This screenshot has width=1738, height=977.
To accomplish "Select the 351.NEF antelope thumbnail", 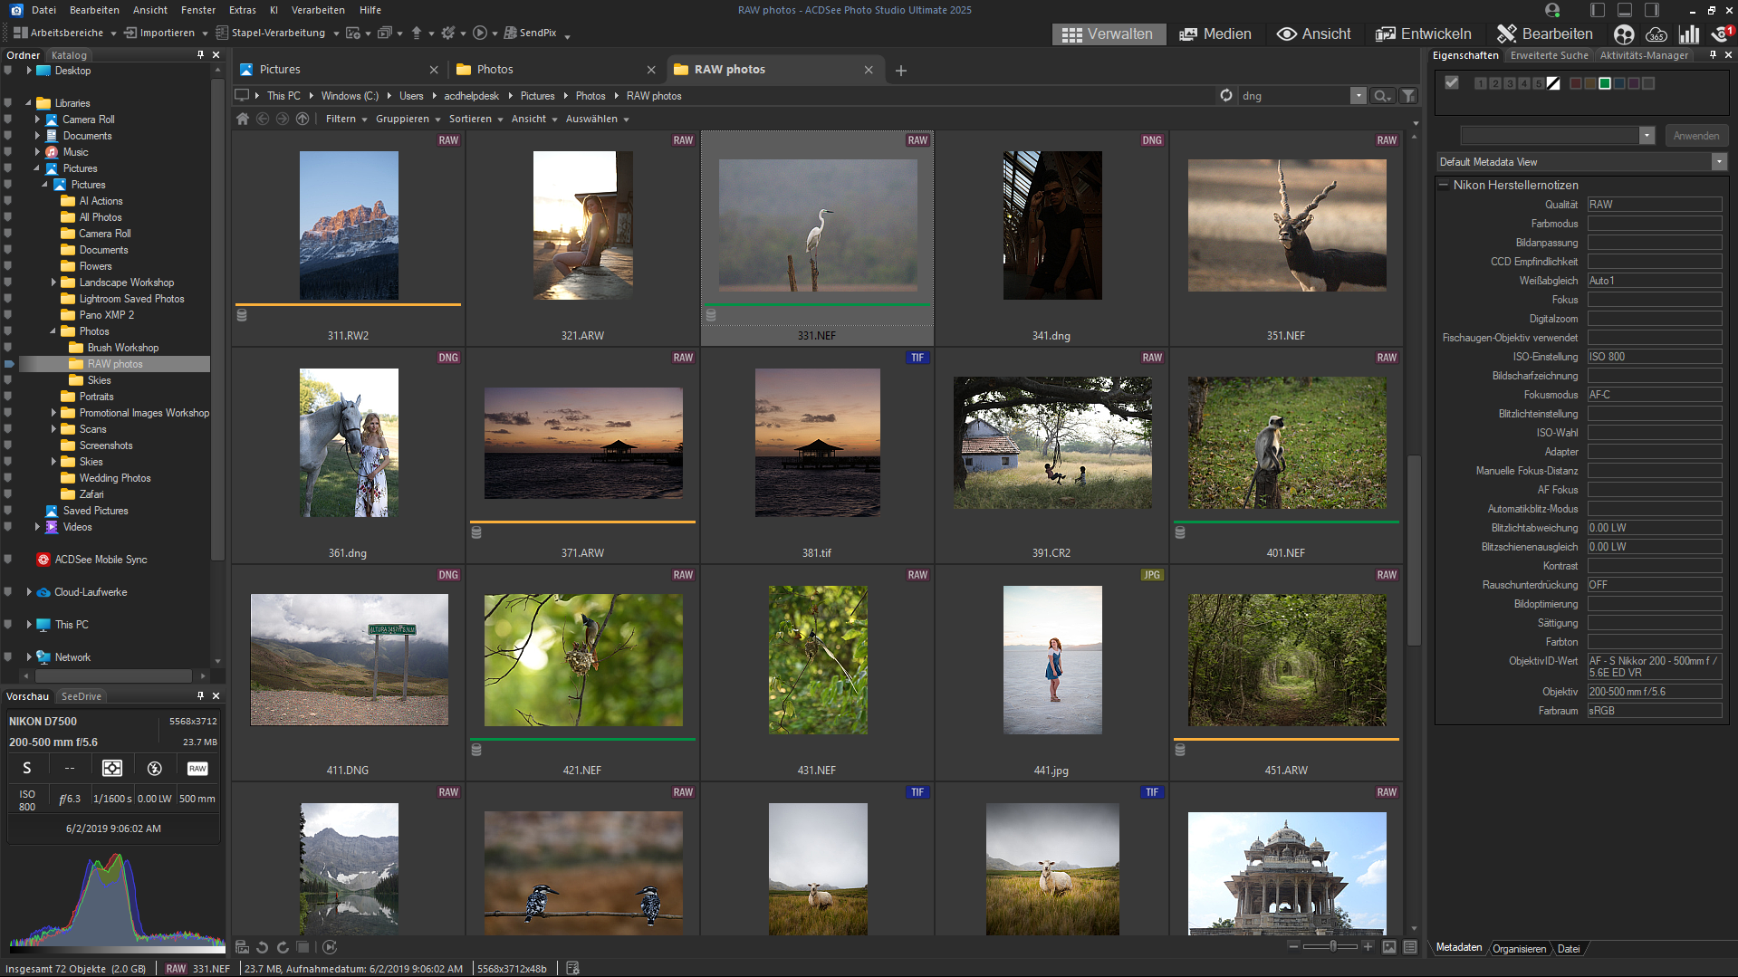I will 1286,226.
